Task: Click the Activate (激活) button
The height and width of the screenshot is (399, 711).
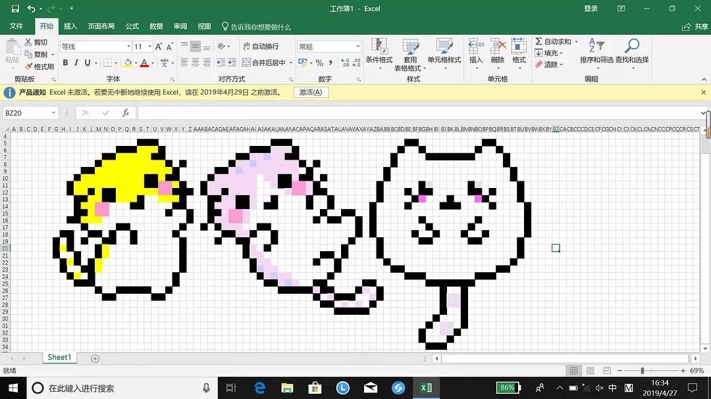Action: click(x=311, y=93)
